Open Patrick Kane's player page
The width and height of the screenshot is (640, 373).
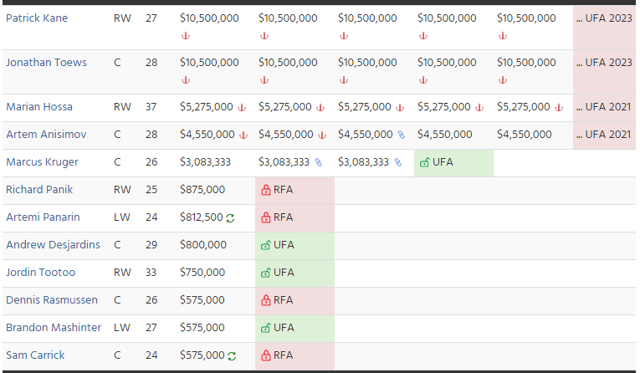37,18
